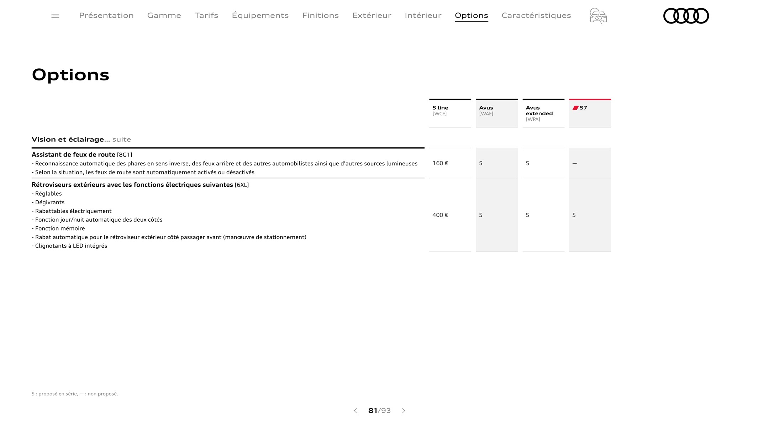Go to previous page arrow

355,411
